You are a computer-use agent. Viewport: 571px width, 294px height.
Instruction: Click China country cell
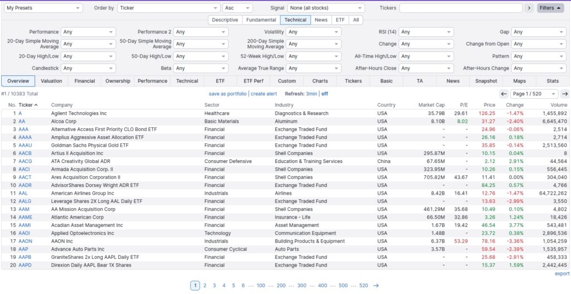click(x=384, y=161)
